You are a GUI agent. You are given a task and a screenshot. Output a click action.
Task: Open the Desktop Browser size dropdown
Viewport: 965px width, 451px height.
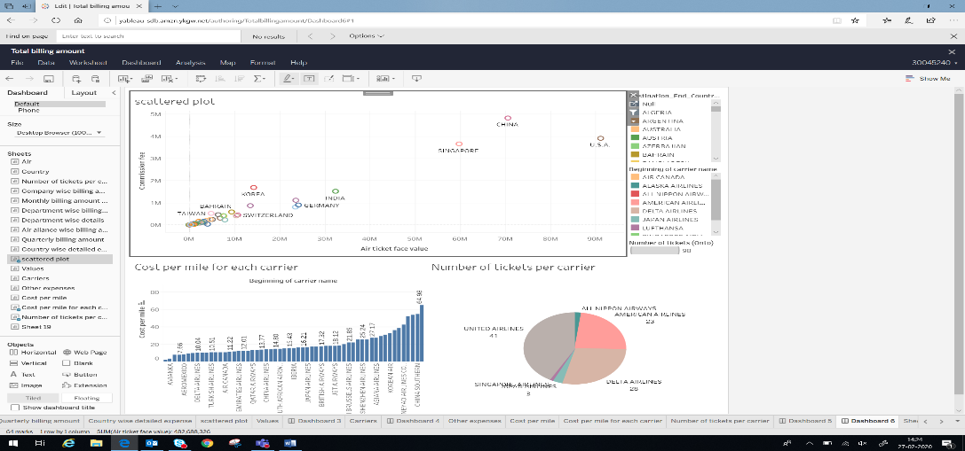[59, 133]
